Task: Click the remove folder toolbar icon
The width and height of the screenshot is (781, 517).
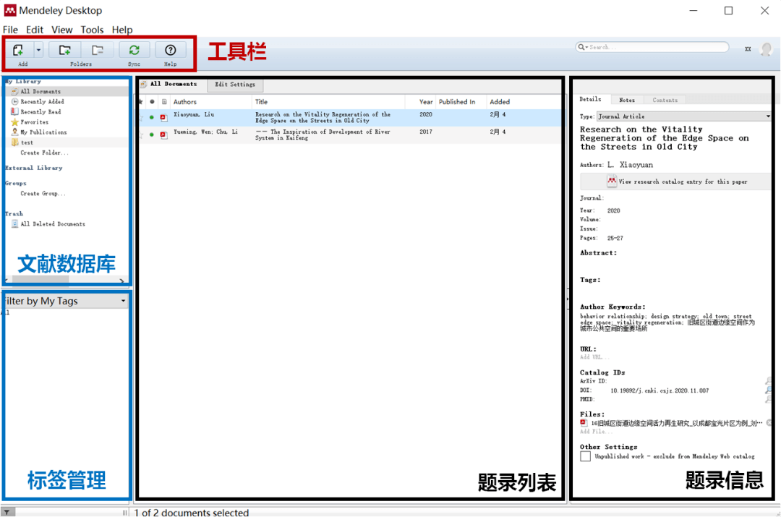Action: [98, 51]
